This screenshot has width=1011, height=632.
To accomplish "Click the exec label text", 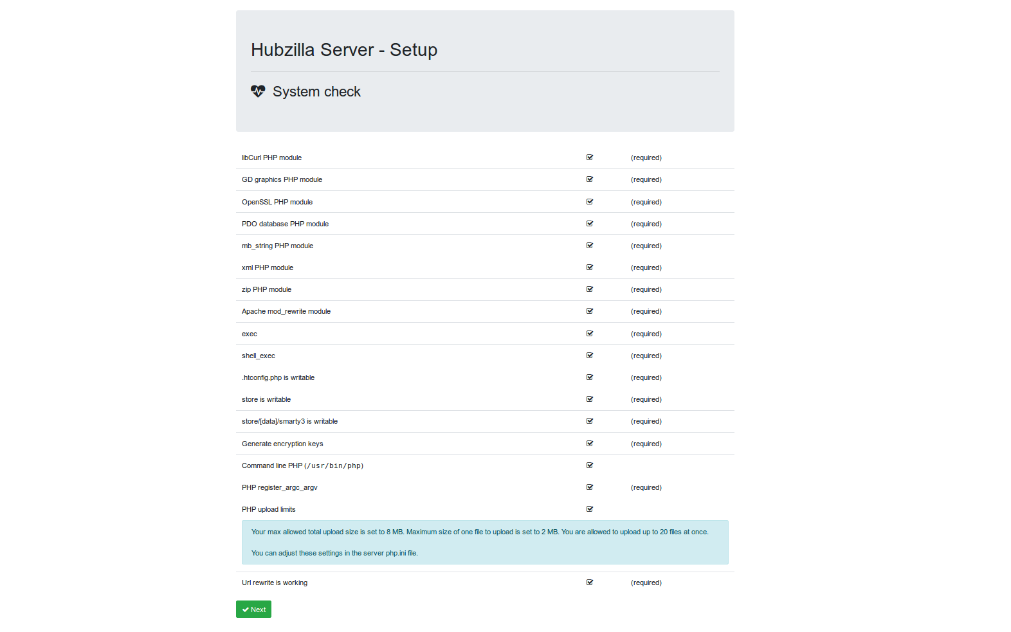I will [250, 334].
